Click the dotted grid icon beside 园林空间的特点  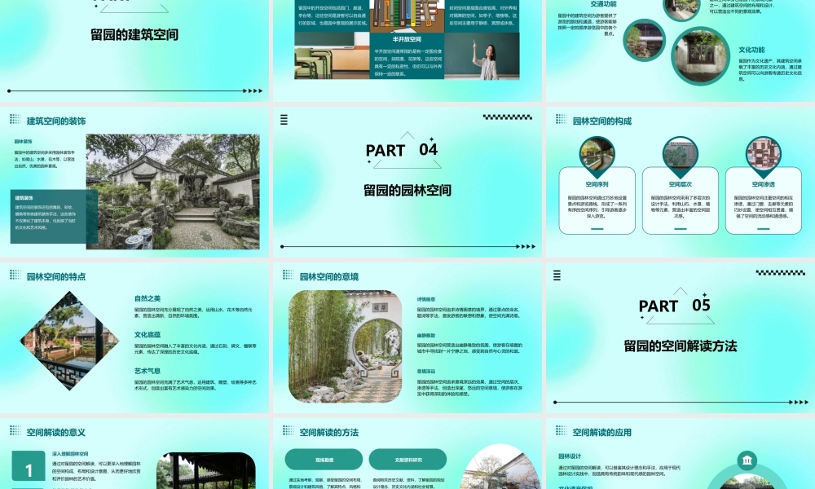click(15, 275)
